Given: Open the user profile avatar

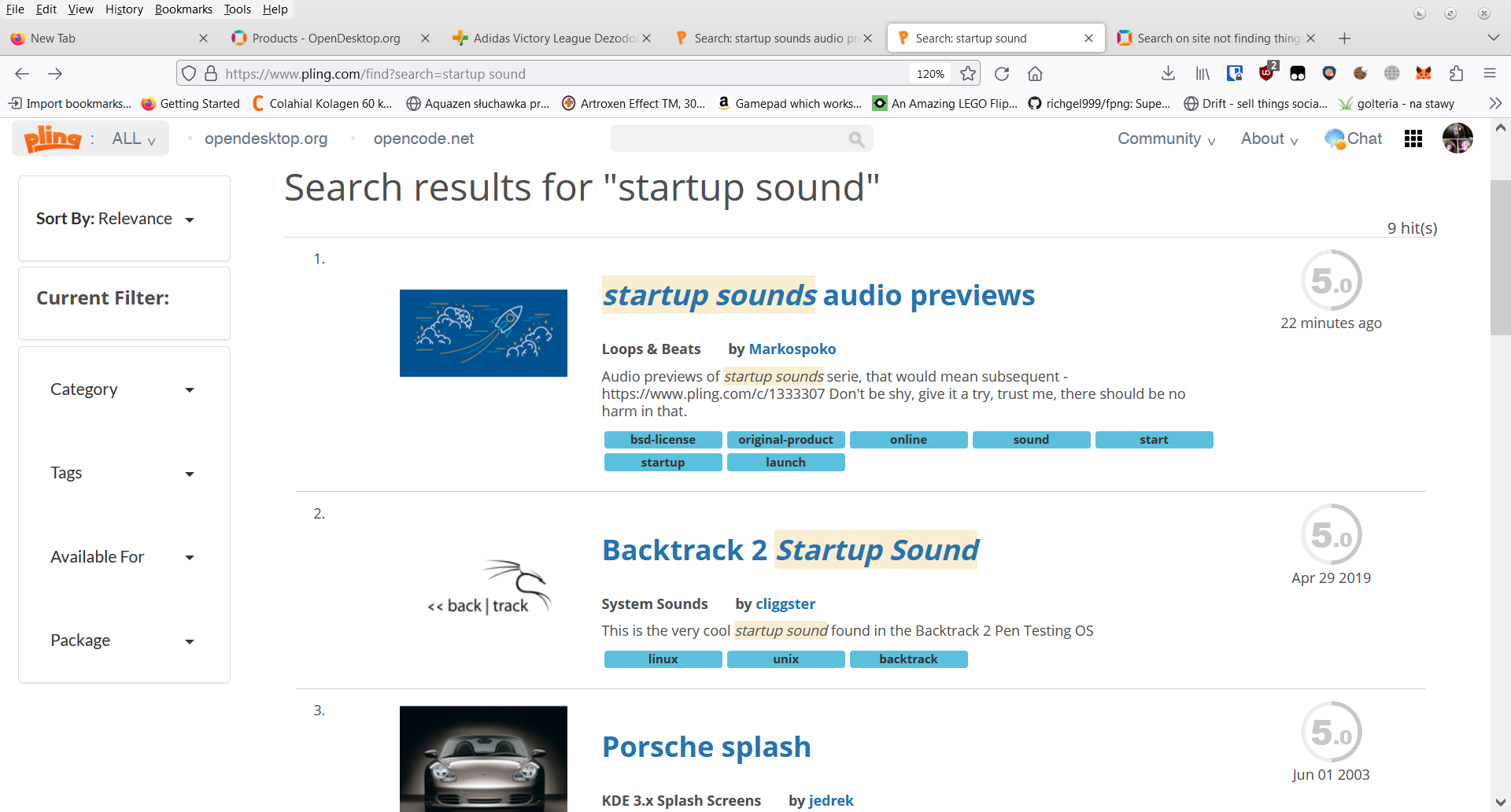Looking at the screenshot, I should (x=1457, y=138).
